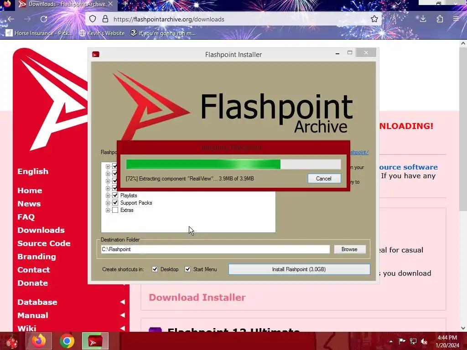
Task: Open the Firefox extensions menu
Action: point(440,19)
